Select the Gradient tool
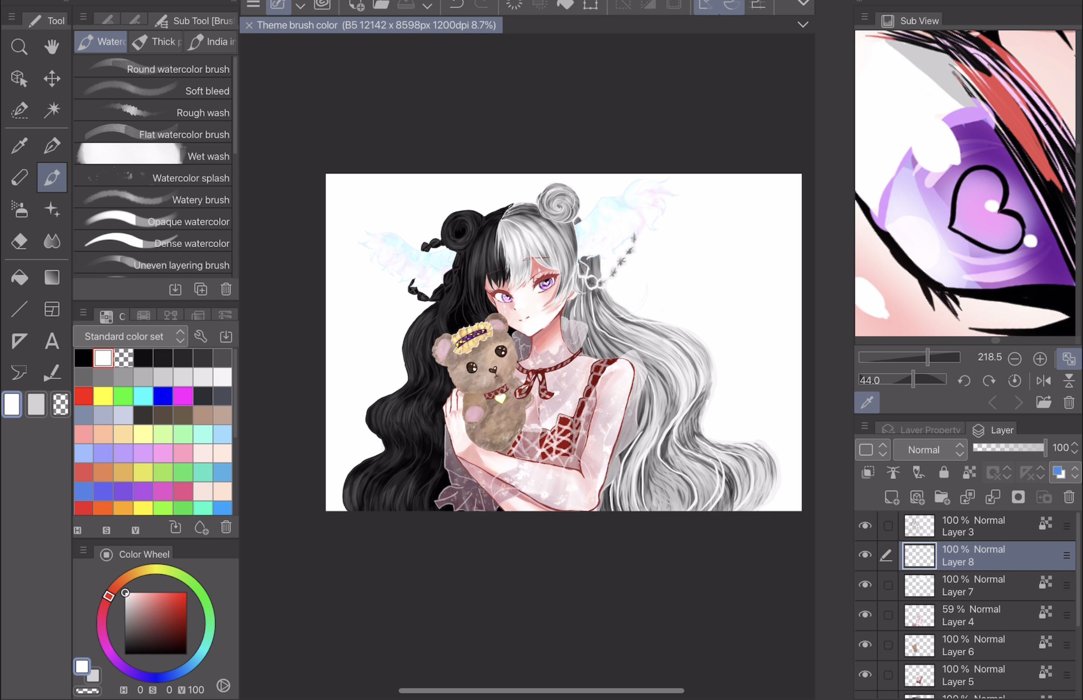This screenshot has width=1083, height=700. 52,277
